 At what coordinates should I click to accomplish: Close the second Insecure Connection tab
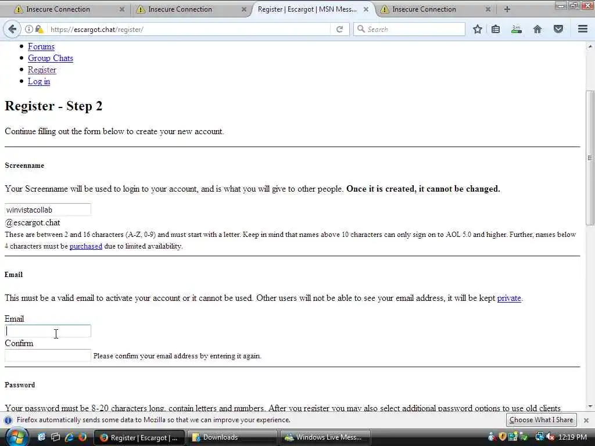(x=244, y=9)
